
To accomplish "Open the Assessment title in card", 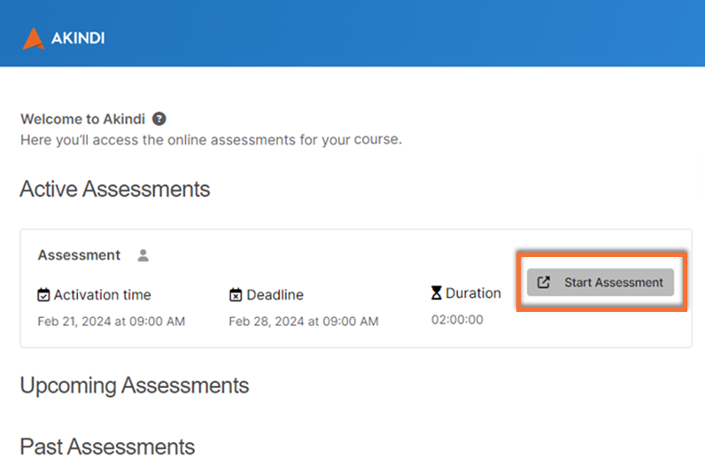I will pos(79,255).
